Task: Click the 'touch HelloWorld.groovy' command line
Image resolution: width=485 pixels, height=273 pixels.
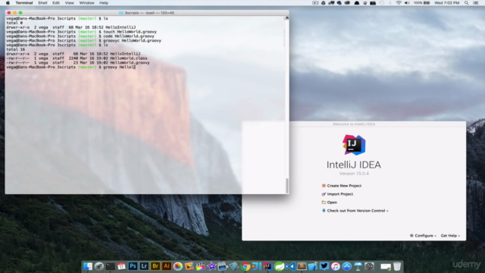Action: tap(81, 32)
